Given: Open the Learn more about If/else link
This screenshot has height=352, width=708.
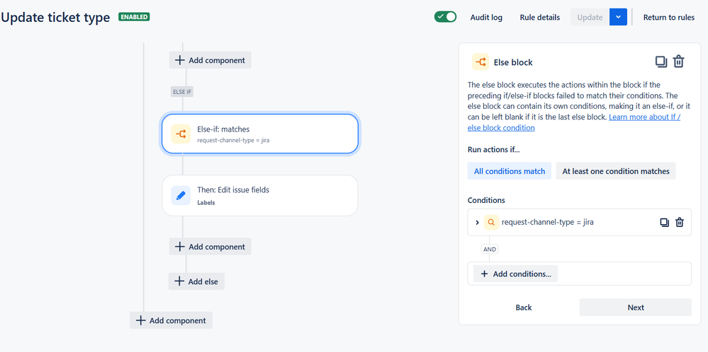Looking at the screenshot, I should (644, 117).
